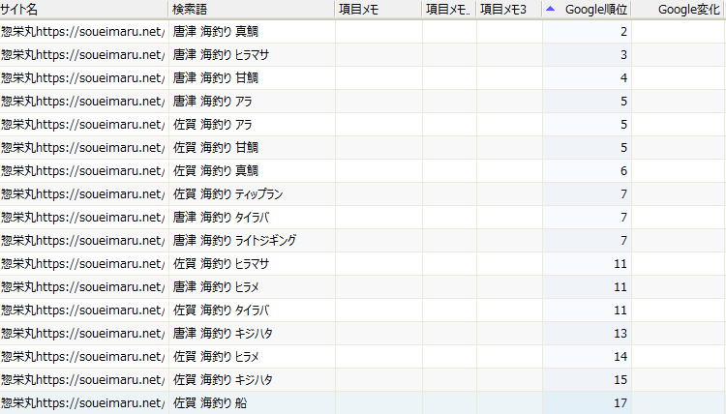Click the site name in 佐賀 海釣り 真鯛 row

[83, 170]
